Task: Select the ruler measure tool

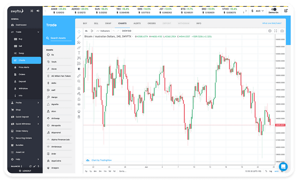Action: (79, 76)
